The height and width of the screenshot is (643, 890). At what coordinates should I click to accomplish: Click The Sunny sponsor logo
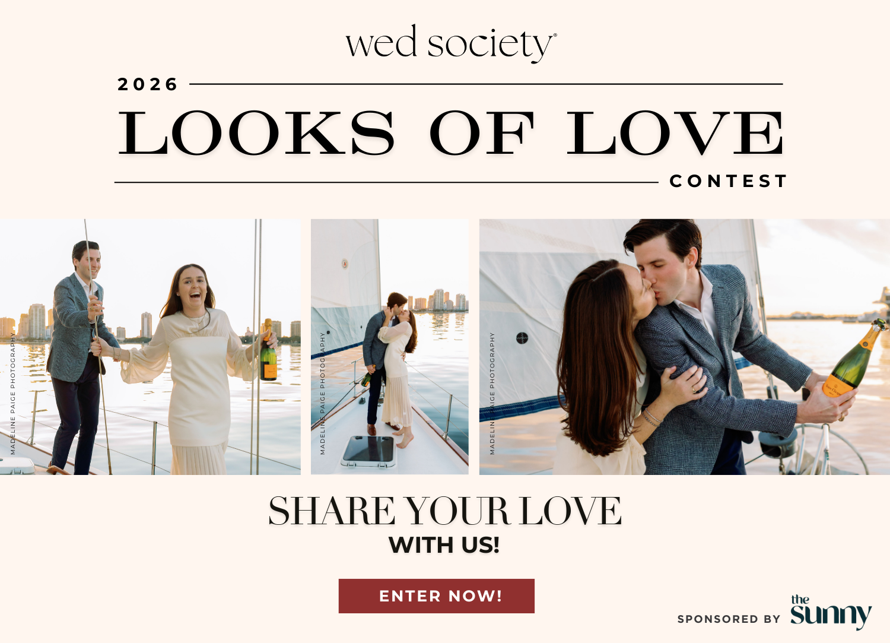click(831, 612)
